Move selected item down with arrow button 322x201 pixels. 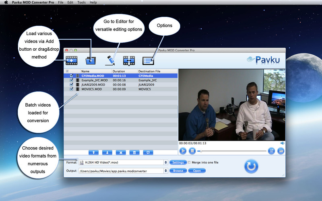(107, 152)
